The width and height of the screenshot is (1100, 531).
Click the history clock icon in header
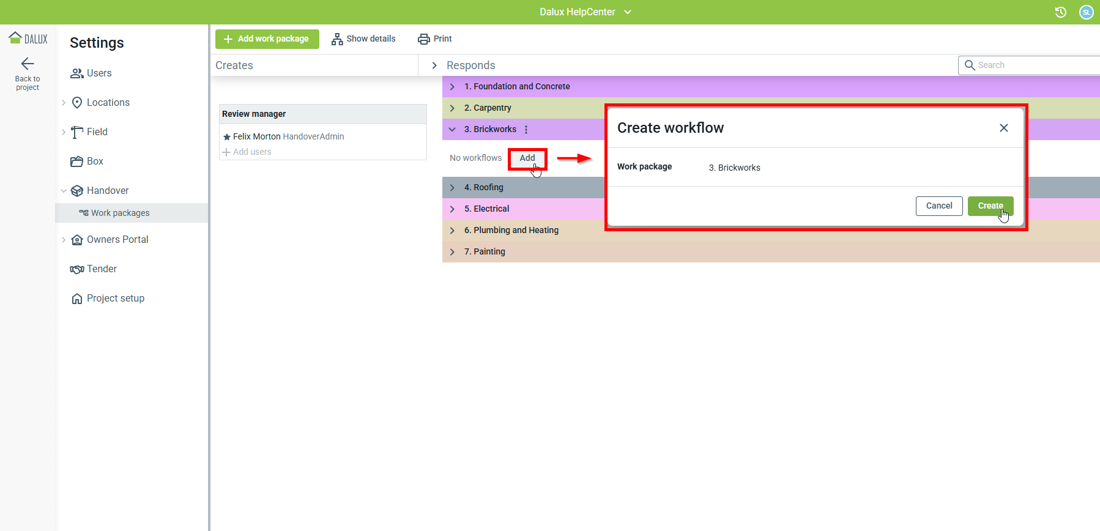(1061, 12)
